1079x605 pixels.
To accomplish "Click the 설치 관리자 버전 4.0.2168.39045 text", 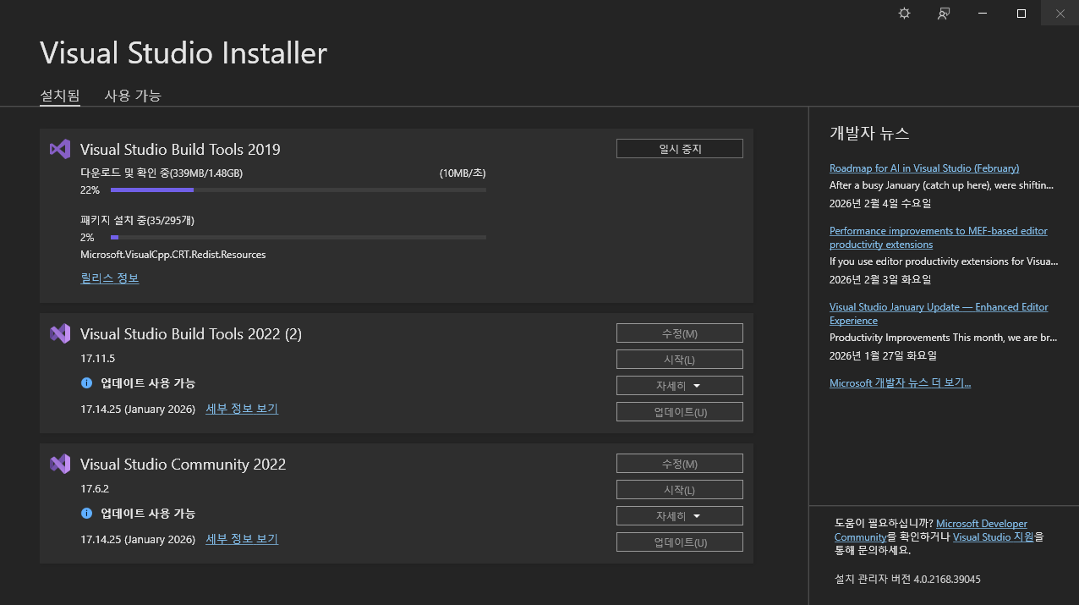I will 907,580.
